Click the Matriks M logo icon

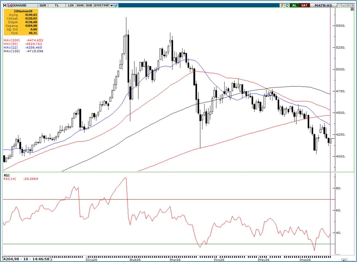click(x=5, y=5)
